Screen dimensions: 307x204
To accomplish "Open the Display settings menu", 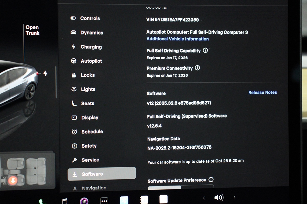I will pos(90,118).
